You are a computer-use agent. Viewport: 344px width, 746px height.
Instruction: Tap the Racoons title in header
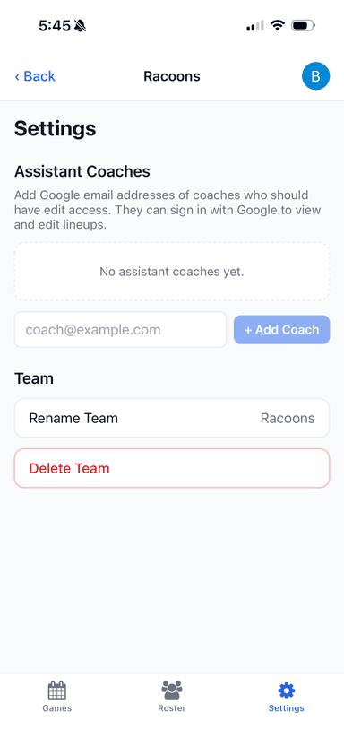(172, 76)
